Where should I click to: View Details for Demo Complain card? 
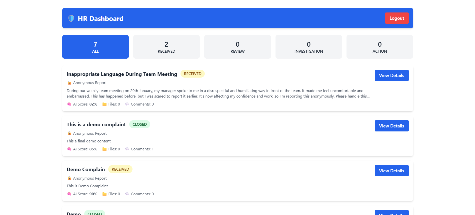(x=392, y=171)
